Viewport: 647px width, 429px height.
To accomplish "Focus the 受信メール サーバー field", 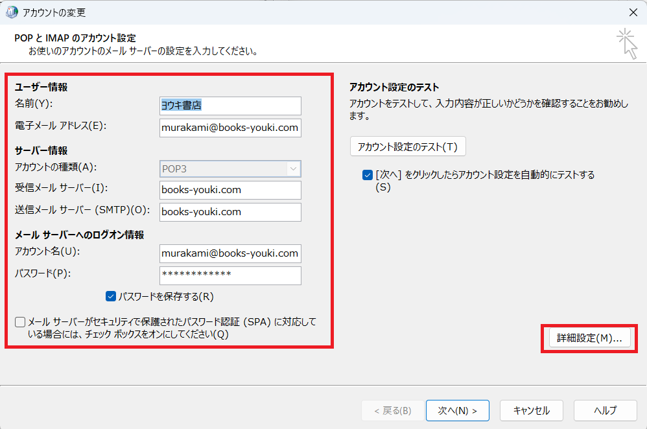I will [x=230, y=190].
